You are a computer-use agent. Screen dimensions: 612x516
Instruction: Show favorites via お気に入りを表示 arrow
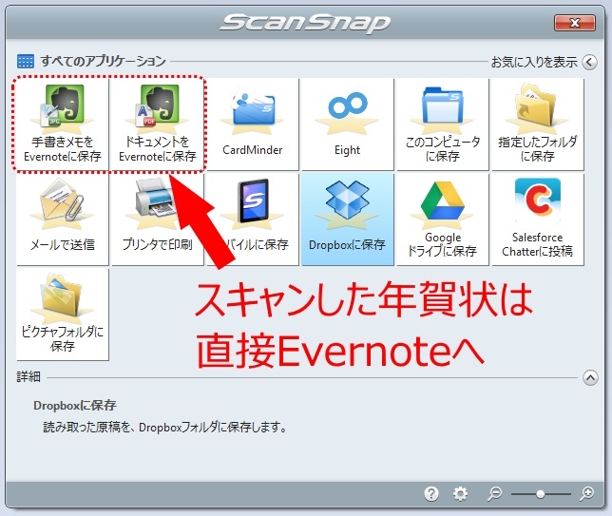589,62
